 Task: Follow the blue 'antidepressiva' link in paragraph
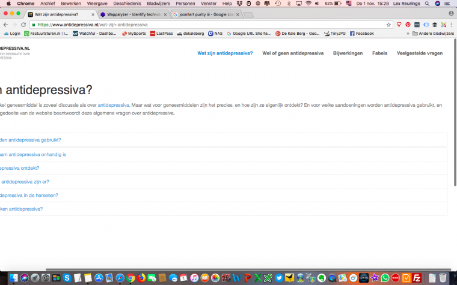pos(114,105)
